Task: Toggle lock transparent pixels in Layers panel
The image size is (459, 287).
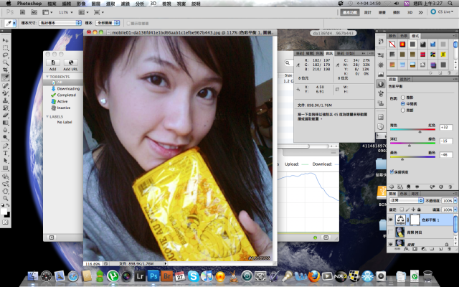Action: point(402,210)
